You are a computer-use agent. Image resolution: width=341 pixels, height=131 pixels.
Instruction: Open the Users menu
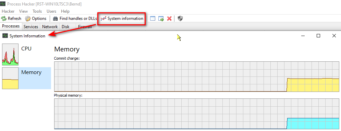point(51,11)
